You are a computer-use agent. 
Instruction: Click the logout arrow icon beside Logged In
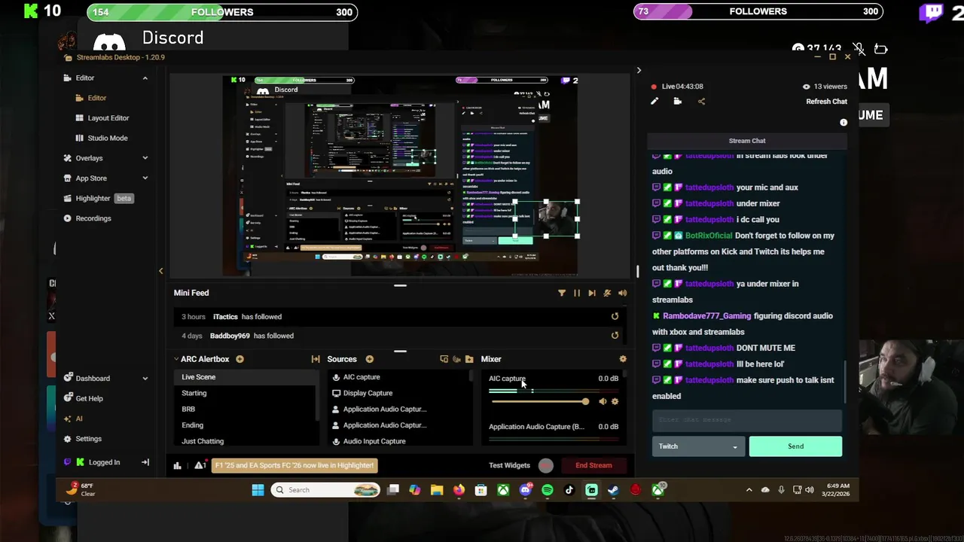(x=145, y=462)
